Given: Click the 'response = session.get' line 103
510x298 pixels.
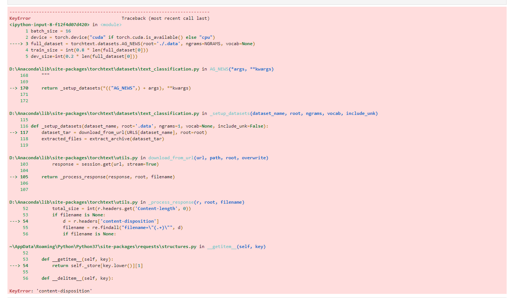Looking at the screenshot, I should tap(105, 164).
